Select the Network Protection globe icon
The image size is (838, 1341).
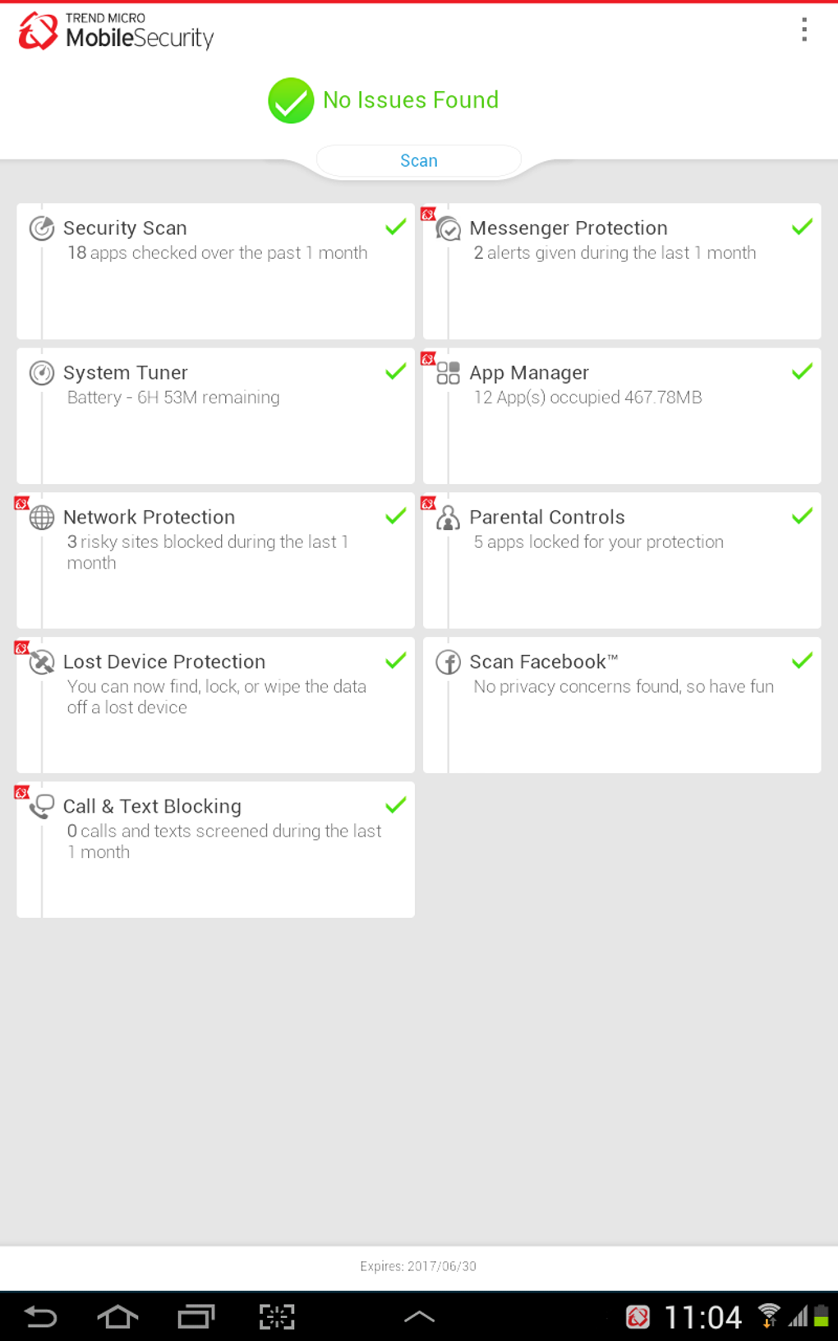tap(42, 517)
